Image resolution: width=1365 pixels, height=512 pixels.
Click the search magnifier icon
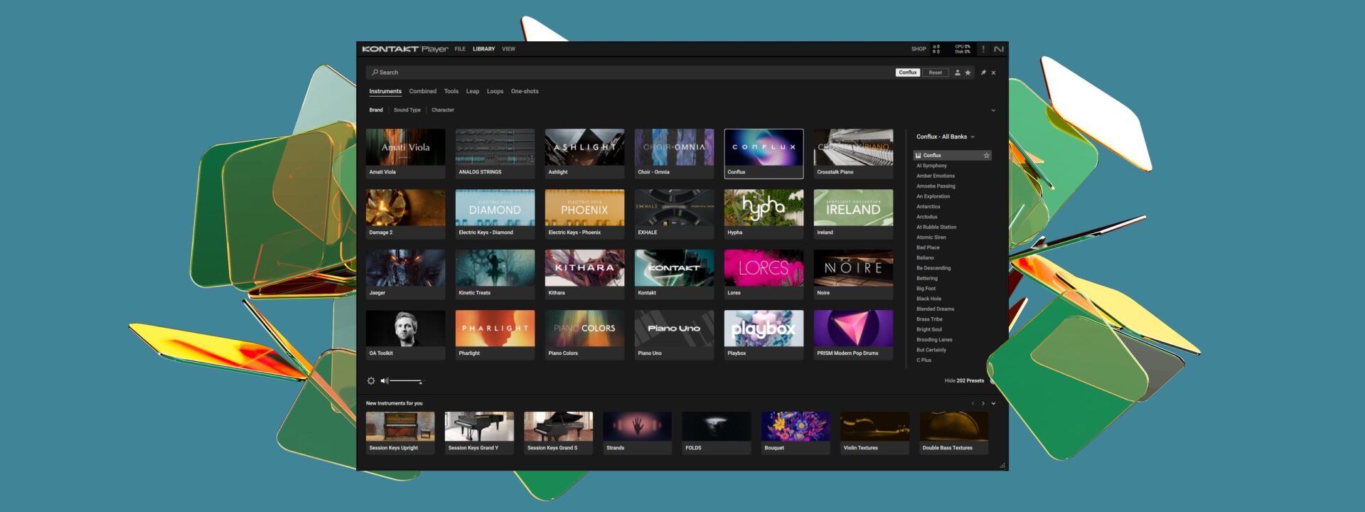pos(375,73)
